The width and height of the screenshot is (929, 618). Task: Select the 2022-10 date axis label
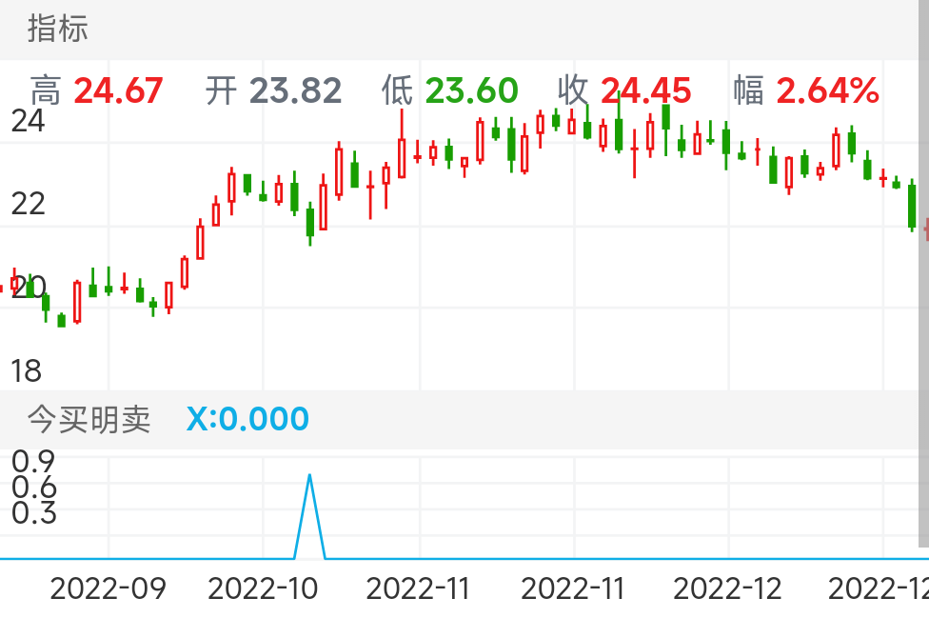263,588
